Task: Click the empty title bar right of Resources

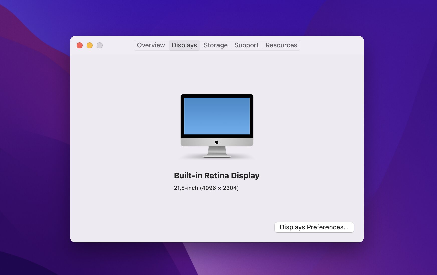Action: 331,45
